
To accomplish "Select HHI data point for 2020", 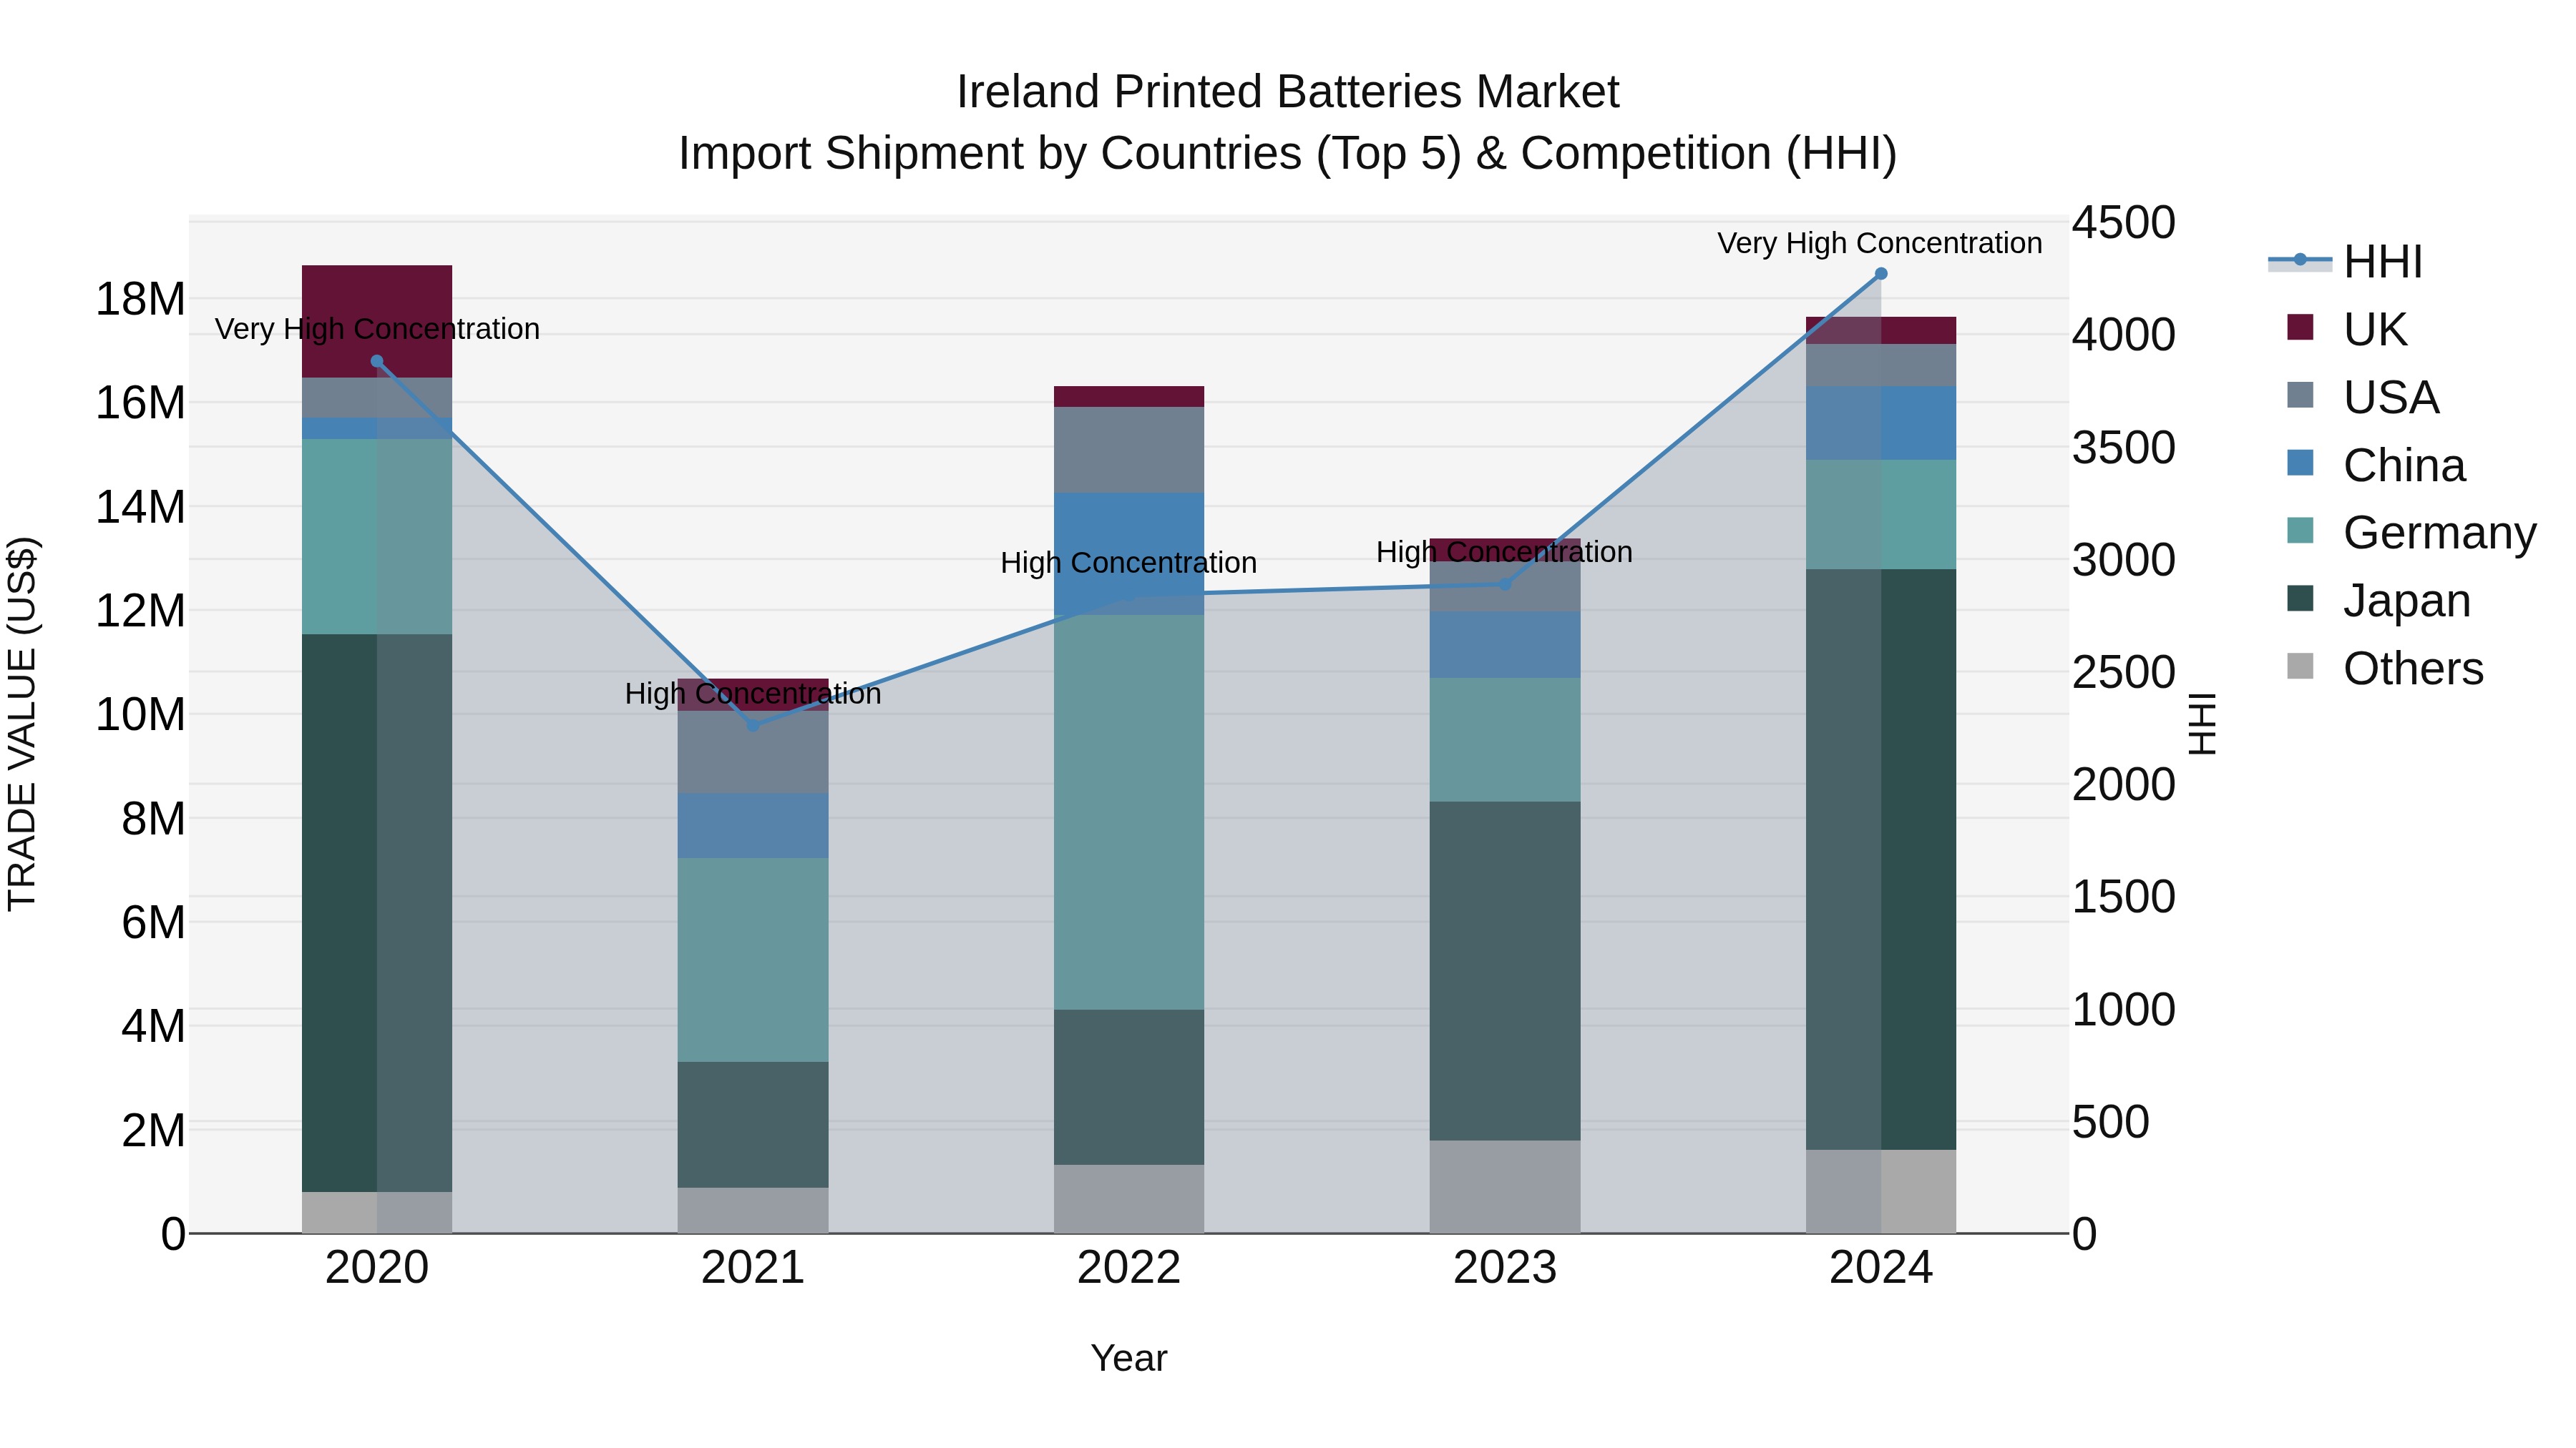I will [377, 362].
